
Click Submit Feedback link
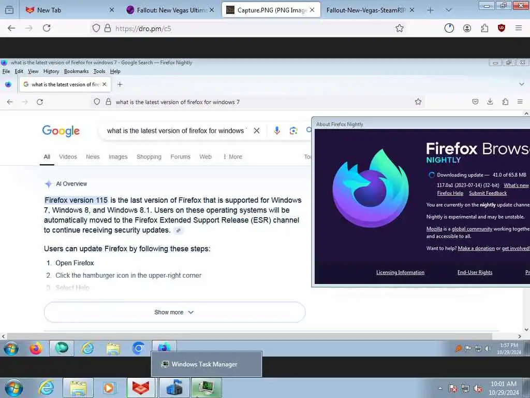488,193
